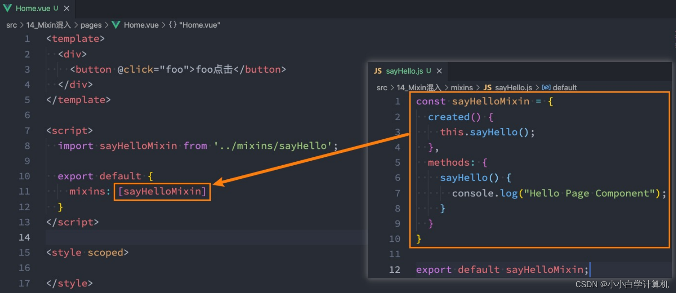Click 'foo点击' button text in code

pyautogui.click(x=214, y=70)
